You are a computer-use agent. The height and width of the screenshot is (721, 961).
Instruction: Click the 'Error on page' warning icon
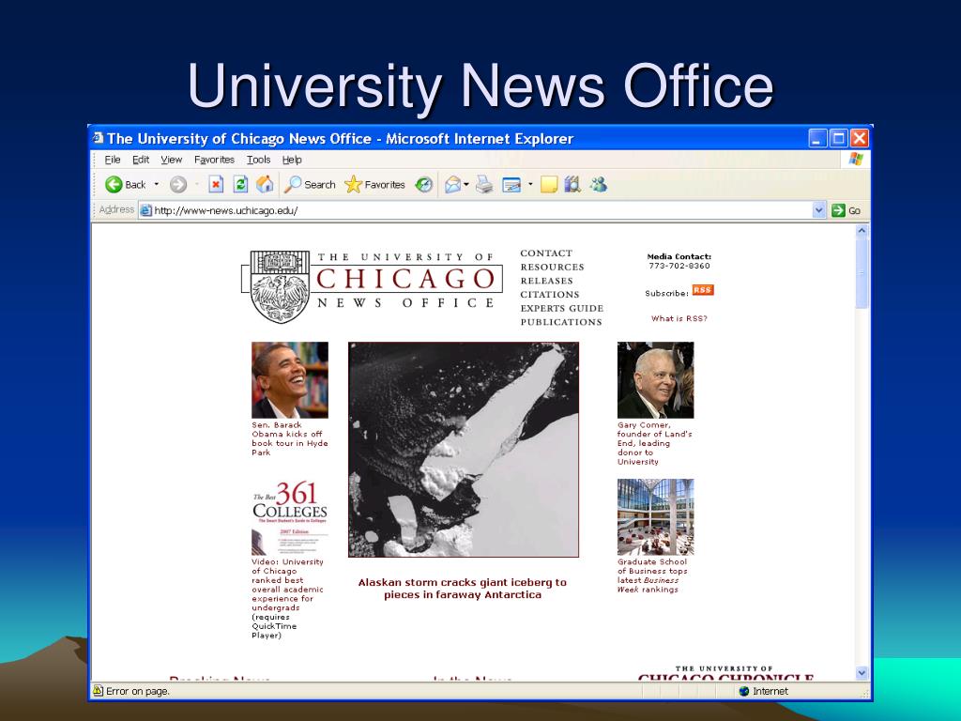[x=98, y=691]
